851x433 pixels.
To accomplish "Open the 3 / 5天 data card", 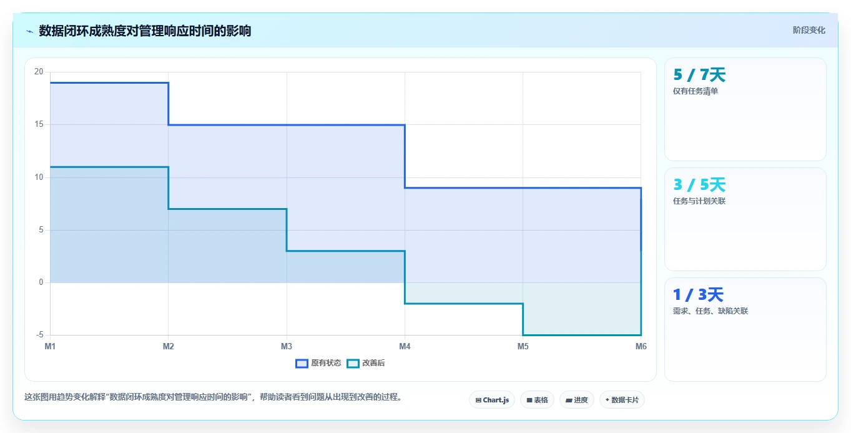I will [745, 219].
